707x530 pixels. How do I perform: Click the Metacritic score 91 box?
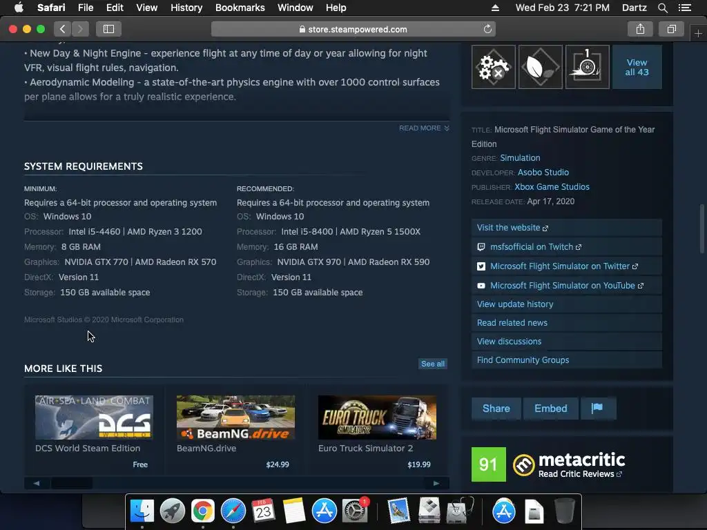pyautogui.click(x=488, y=464)
